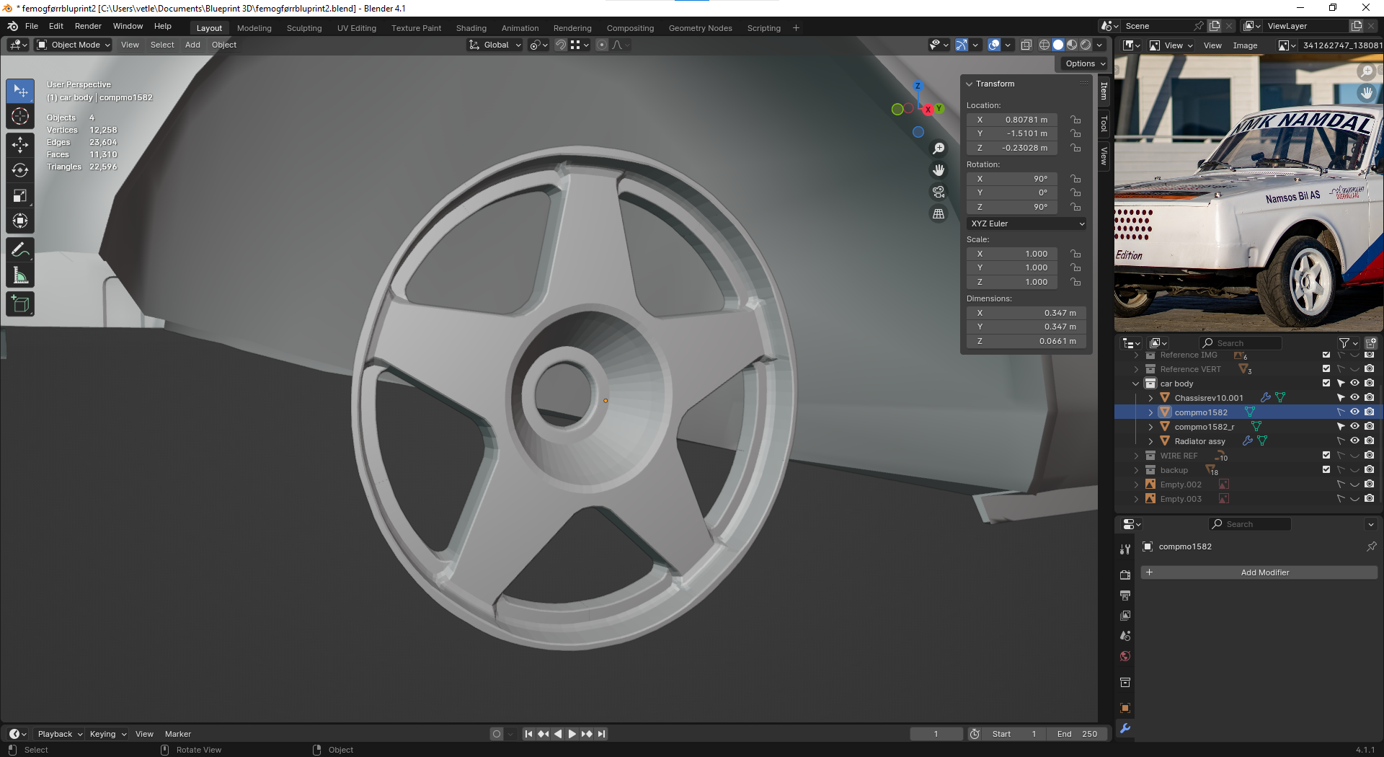Open the Scene properties tab

pos(1125,635)
